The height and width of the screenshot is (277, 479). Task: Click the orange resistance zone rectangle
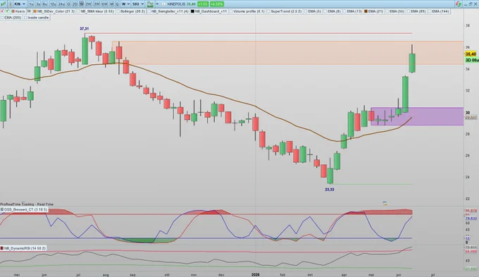(288, 53)
